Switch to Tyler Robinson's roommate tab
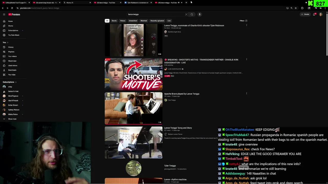Viewport: 328px width, 184px height. (138, 3)
